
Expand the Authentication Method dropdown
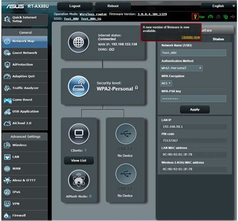(181, 68)
